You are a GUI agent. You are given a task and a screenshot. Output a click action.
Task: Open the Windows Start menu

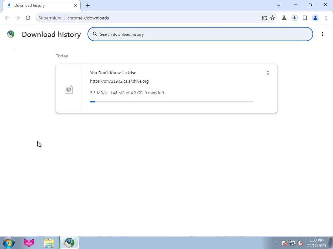pyautogui.click(x=9, y=243)
